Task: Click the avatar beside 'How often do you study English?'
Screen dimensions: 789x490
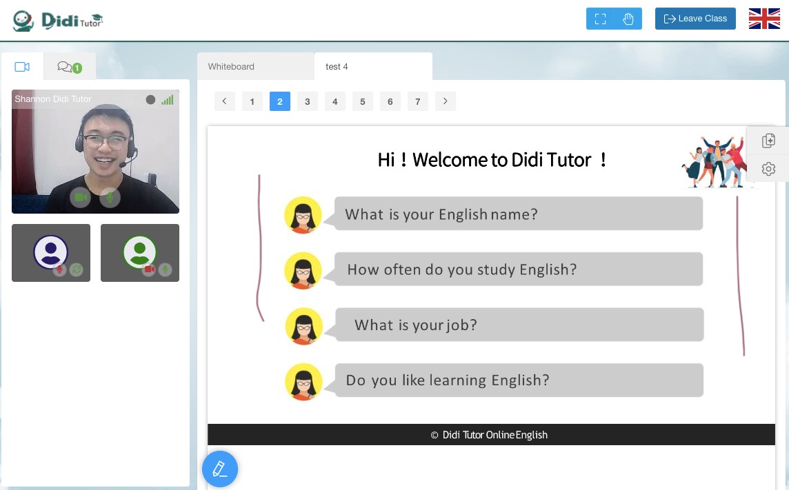Action: [x=303, y=271]
